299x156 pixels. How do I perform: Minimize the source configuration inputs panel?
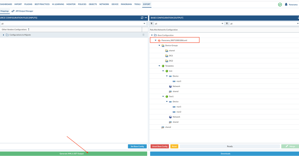pyautogui.click(x=146, y=18)
